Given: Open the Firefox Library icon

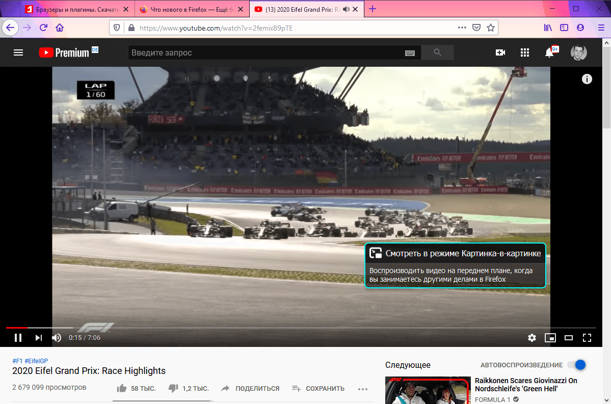Looking at the screenshot, I should coord(548,28).
